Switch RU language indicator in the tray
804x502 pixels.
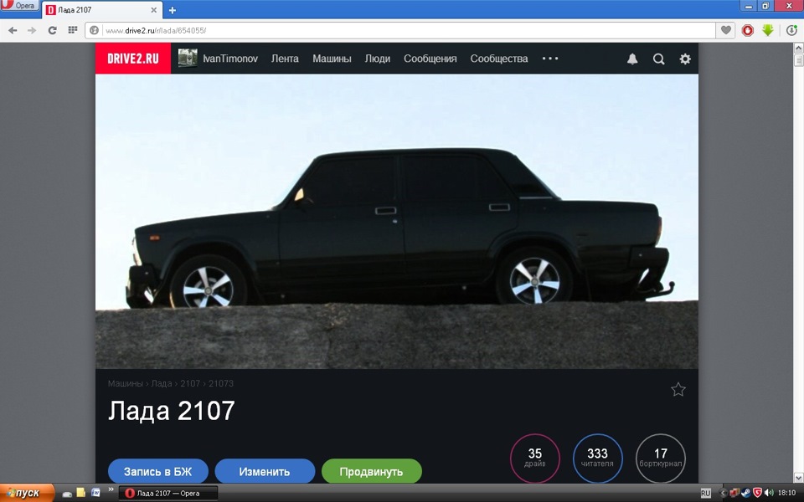click(707, 494)
